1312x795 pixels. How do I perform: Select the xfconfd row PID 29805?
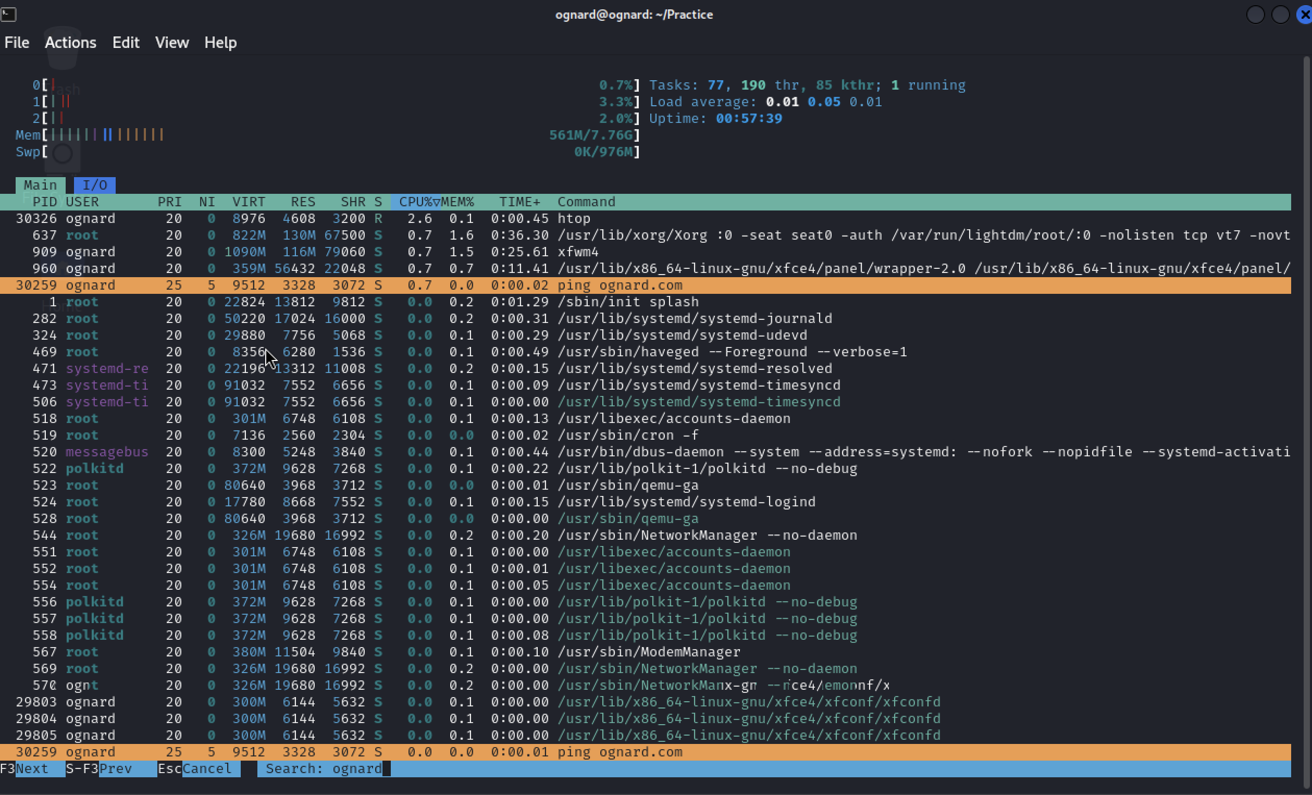click(646, 736)
